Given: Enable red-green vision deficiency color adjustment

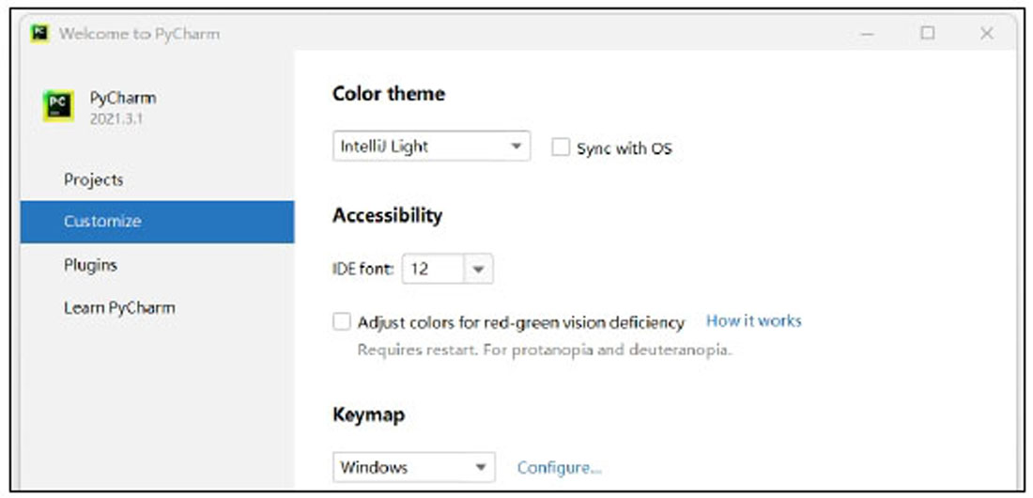Looking at the screenshot, I should (x=341, y=322).
